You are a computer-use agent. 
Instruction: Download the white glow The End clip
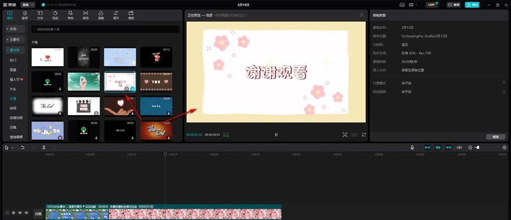[61, 113]
